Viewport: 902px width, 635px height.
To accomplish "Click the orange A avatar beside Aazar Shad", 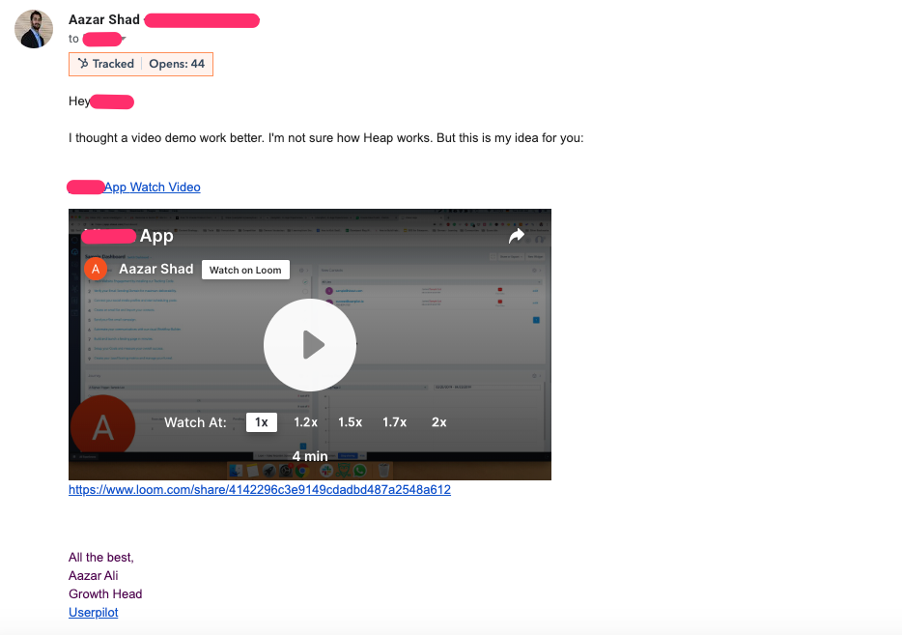I will point(96,269).
